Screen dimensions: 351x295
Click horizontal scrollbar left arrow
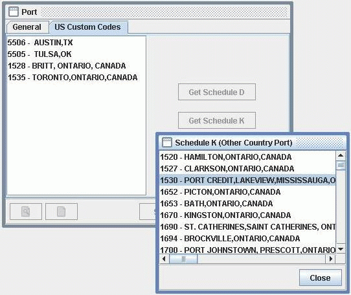click(164, 259)
